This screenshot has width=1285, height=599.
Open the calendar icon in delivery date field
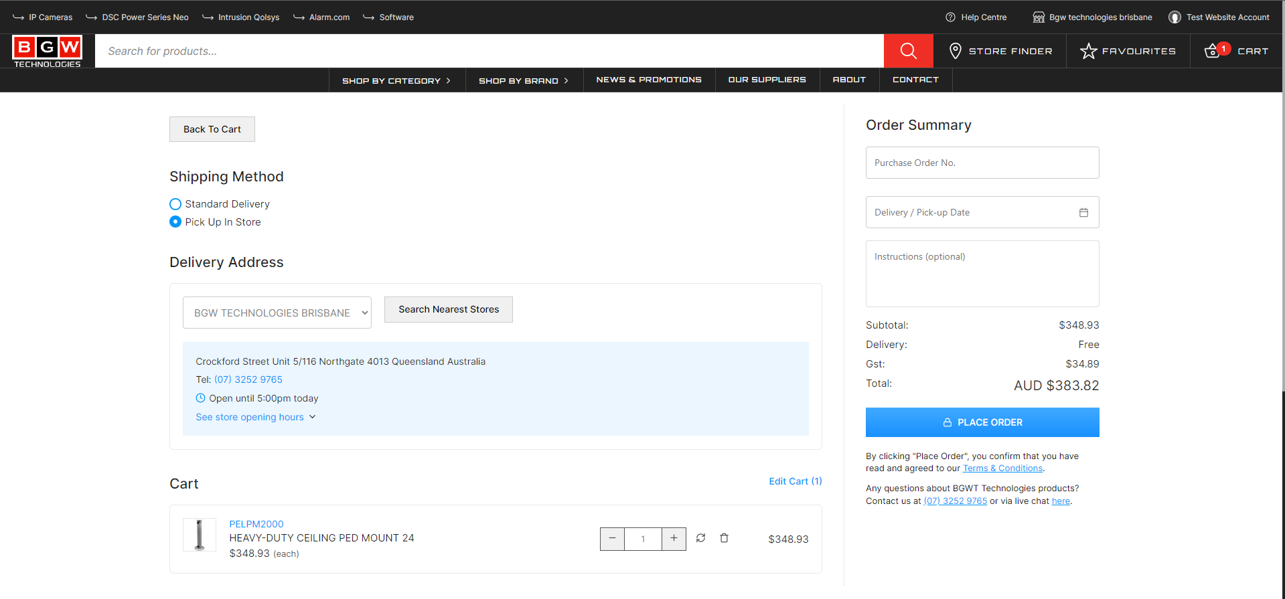tap(1083, 212)
